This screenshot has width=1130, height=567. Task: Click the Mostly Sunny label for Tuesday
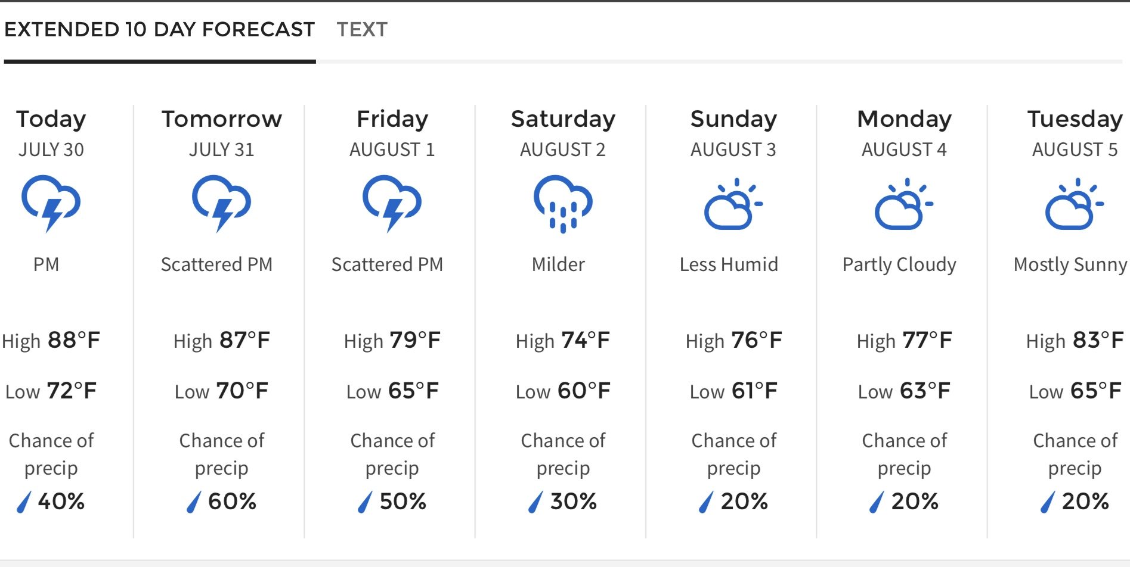[1070, 264]
